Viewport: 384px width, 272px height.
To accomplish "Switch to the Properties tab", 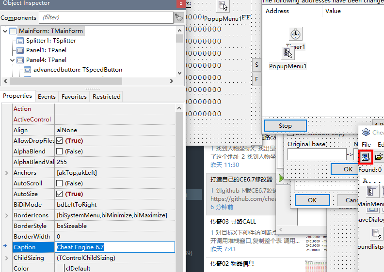I will 17,96.
